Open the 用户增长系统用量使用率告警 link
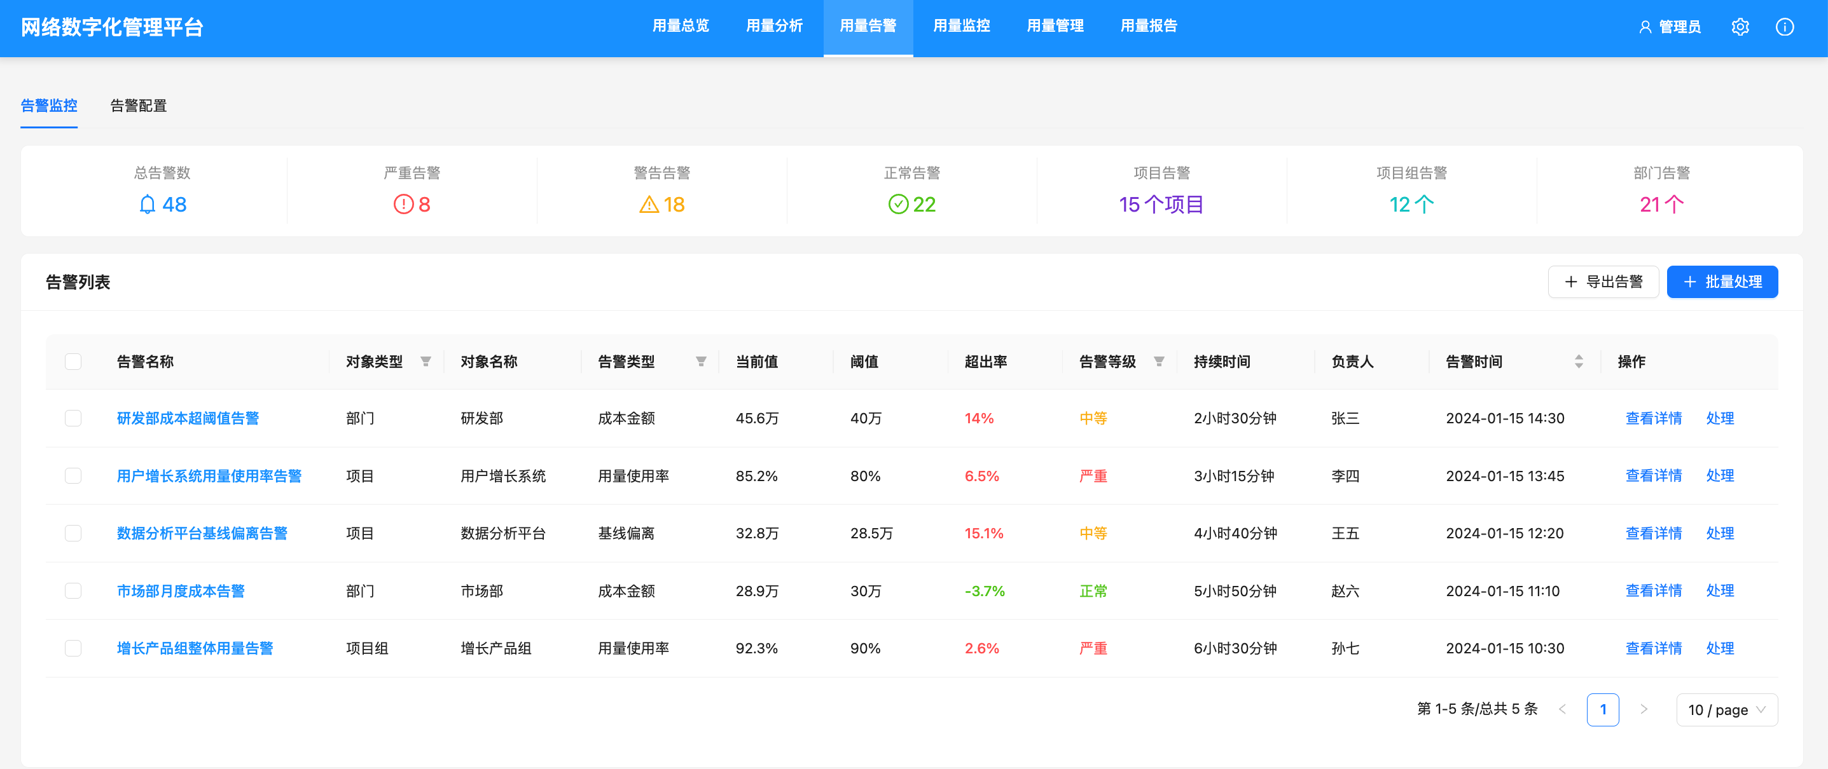Viewport: 1828px width, 769px height. pos(209,475)
